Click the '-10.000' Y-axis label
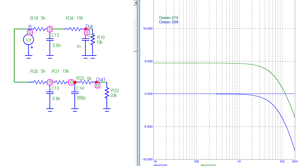Screen dimensions: 299x166 point(147,159)
